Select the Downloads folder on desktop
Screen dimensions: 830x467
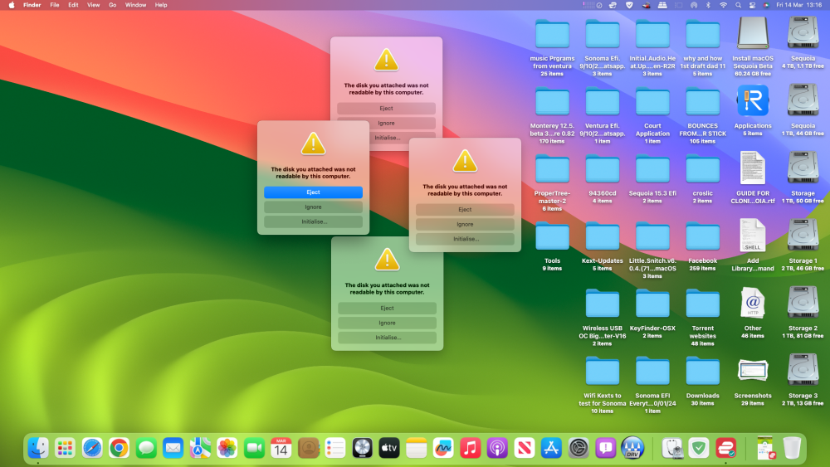(702, 372)
